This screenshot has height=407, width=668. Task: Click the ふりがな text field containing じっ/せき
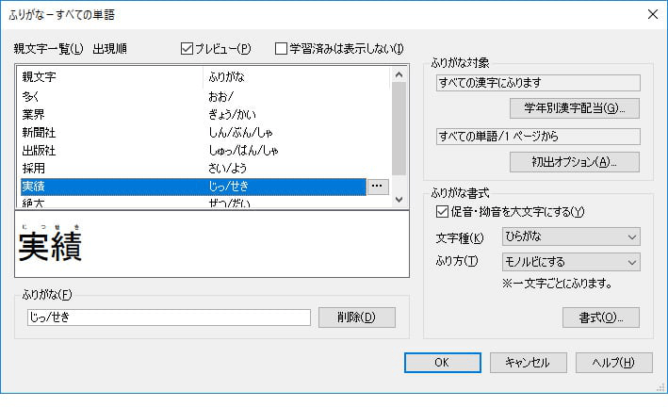[170, 317]
